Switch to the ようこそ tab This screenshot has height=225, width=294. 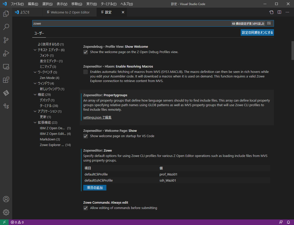[27, 12]
